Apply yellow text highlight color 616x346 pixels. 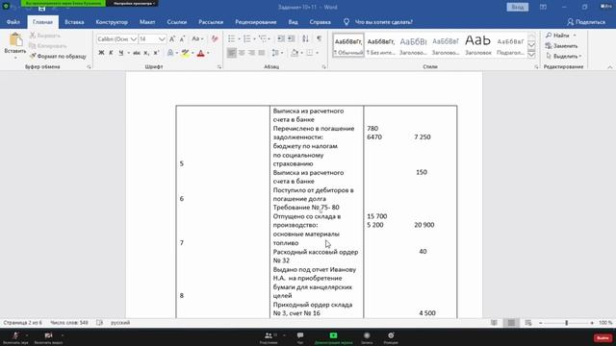(185, 53)
